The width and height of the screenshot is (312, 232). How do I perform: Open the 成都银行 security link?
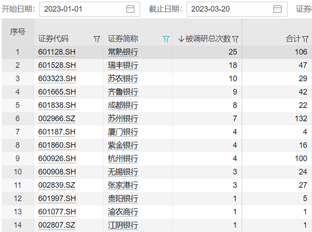123,106
